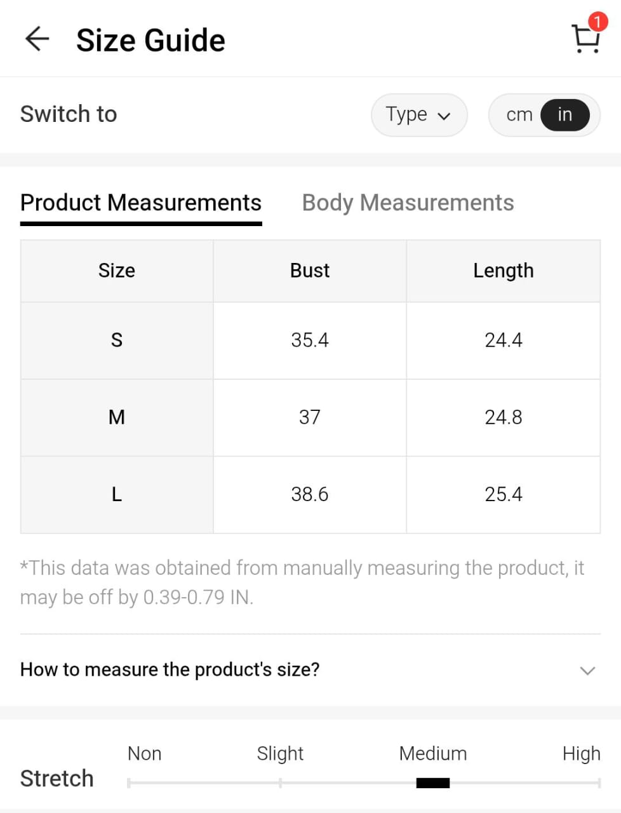Expand How to measure the product's size
621x813 pixels.
[170, 669]
